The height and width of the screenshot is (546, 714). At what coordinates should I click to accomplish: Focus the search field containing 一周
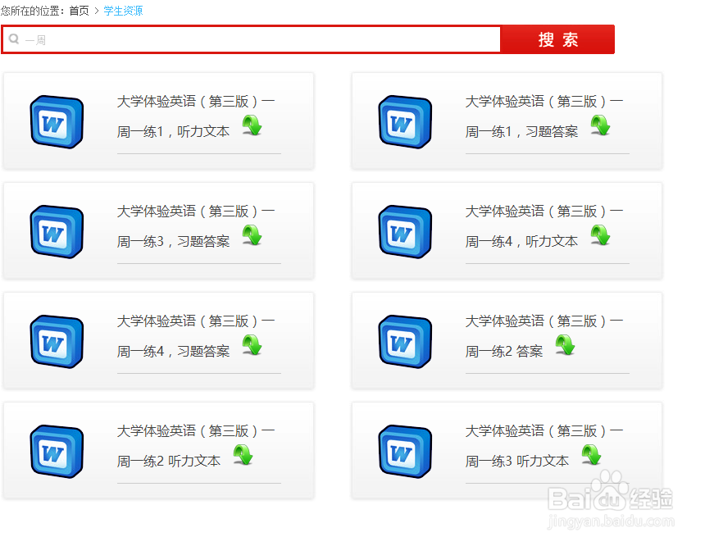point(252,39)
